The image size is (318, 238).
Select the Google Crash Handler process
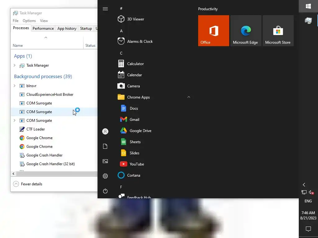click(54, 155)
